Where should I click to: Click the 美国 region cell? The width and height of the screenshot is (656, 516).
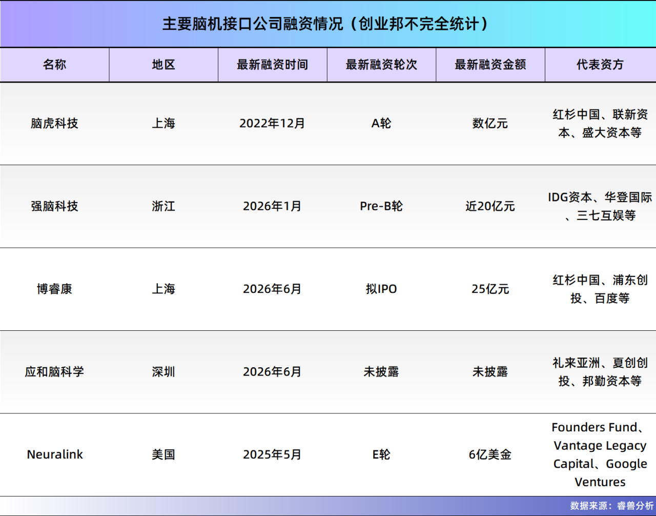point(163,454)
